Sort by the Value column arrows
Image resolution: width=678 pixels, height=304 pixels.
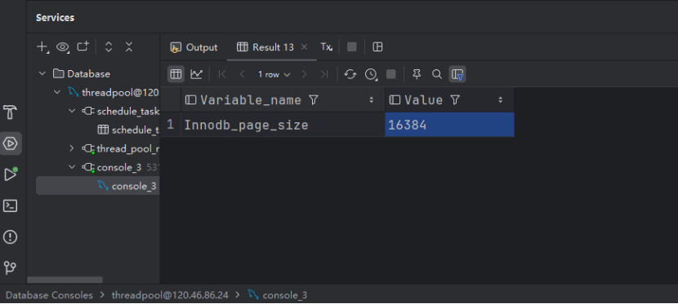(501, 100)
